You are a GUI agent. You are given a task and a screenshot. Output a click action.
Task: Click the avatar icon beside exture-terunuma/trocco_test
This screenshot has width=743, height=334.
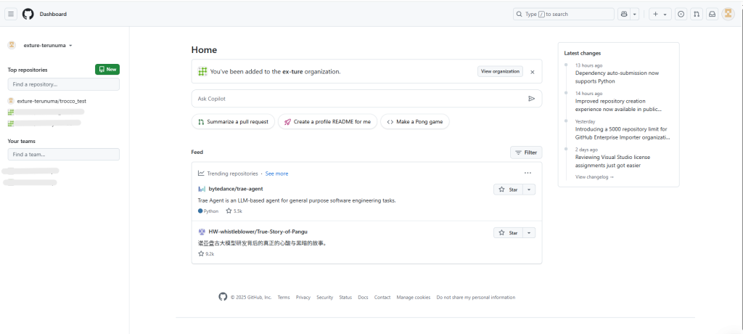11,101
